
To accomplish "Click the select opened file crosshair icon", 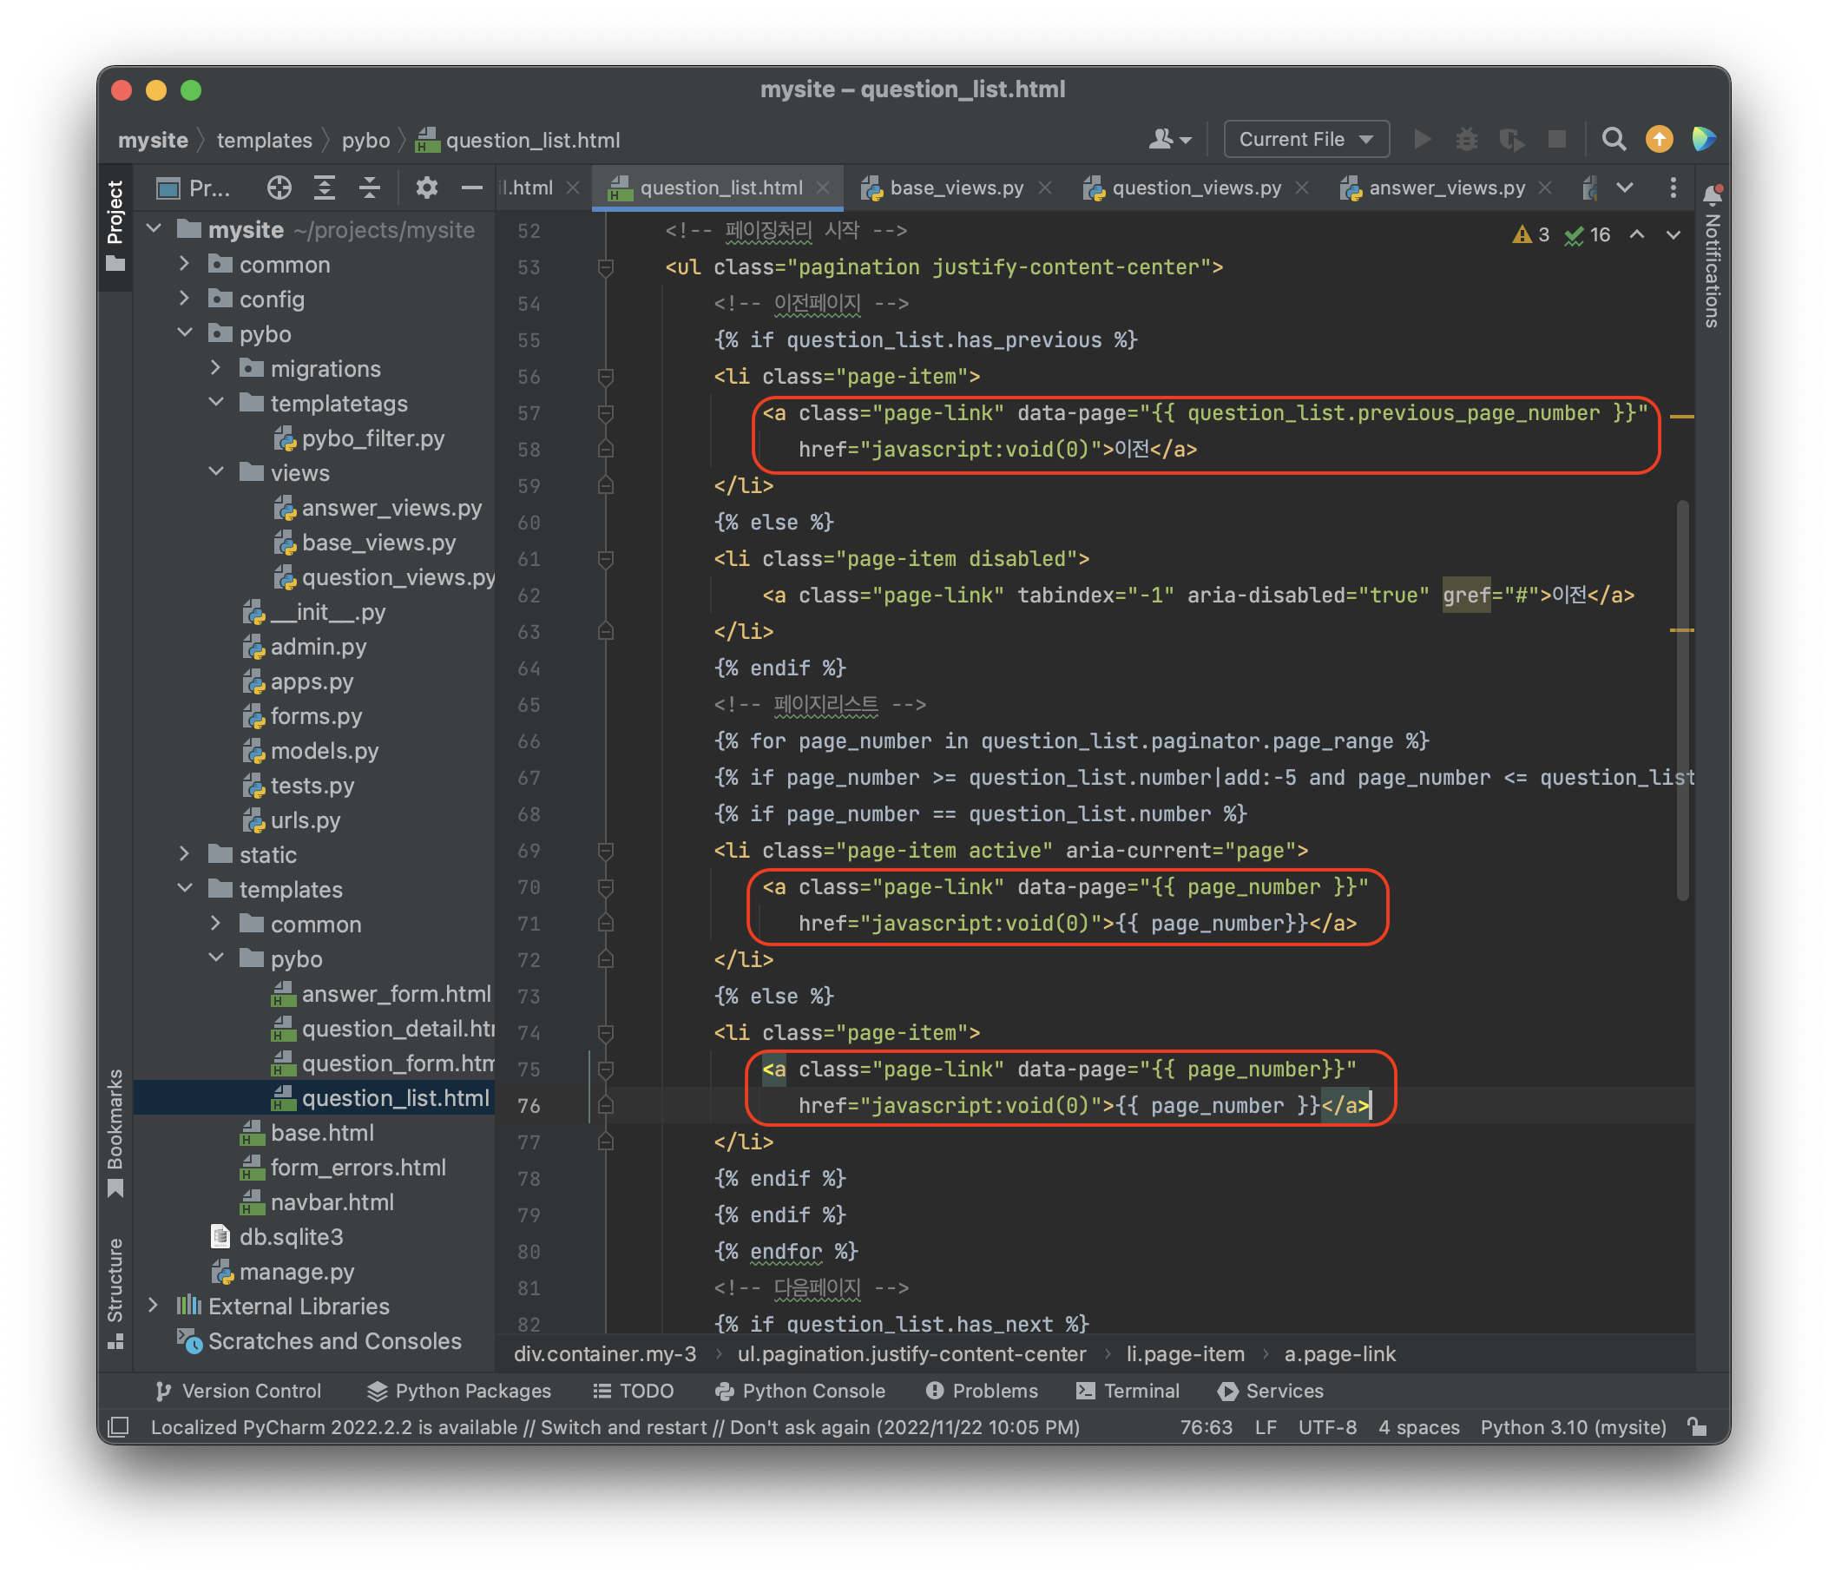I will click(x=279, y=188).
